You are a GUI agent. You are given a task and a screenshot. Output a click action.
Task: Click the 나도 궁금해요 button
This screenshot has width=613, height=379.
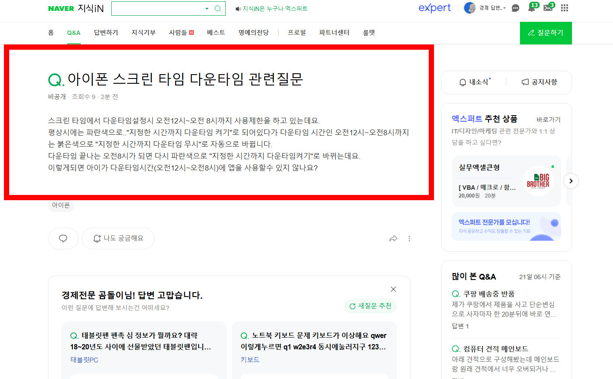118,239
